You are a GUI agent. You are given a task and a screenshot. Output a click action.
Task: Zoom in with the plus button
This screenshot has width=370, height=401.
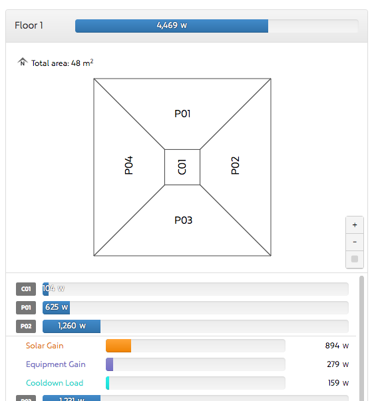click(355, 225)
